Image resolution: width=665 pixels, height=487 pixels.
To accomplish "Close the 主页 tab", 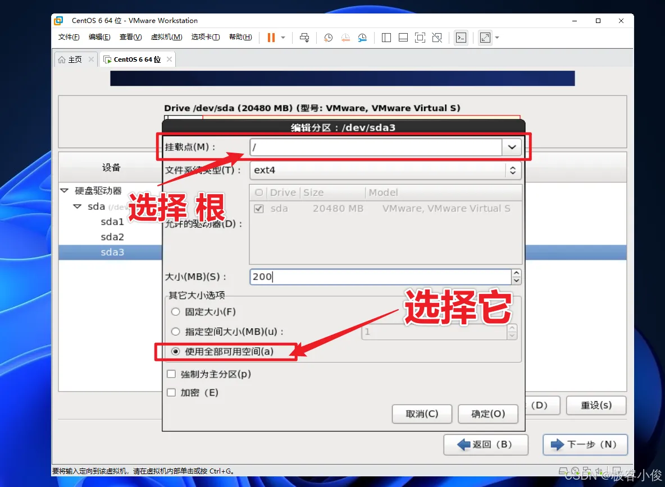I will (x=91, y=59).
